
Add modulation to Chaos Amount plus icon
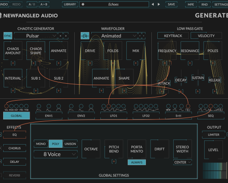13,63
